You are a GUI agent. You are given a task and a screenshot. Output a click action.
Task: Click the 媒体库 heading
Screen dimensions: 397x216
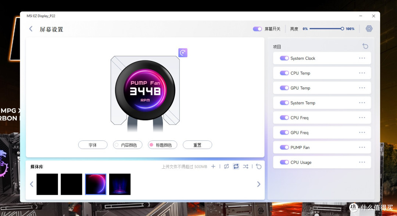[x=37, y=167]
